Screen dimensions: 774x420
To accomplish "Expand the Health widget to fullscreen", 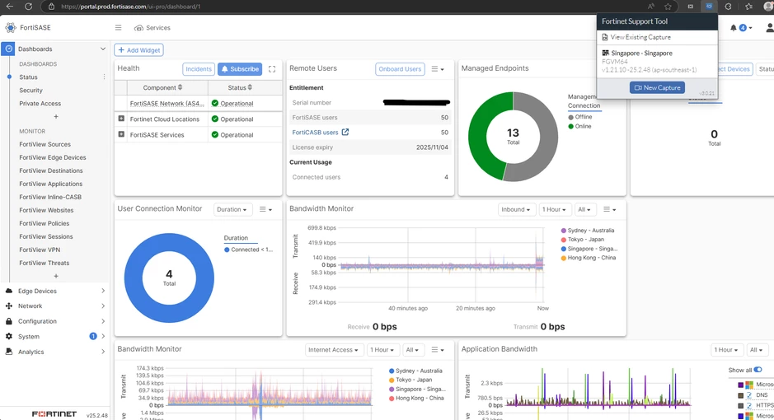I will (x=272, y=69).
